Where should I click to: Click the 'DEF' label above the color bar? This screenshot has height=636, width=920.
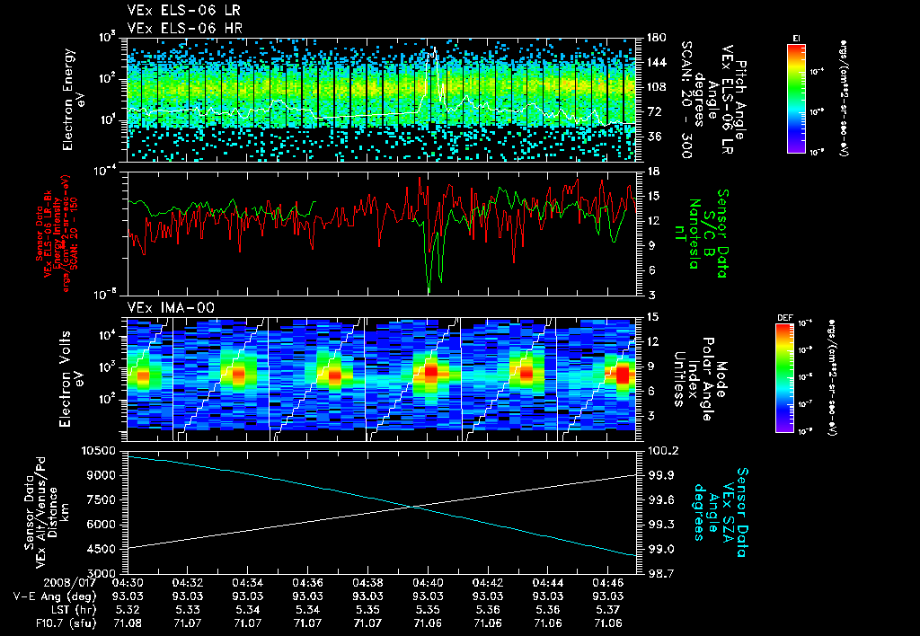point(784,318)
